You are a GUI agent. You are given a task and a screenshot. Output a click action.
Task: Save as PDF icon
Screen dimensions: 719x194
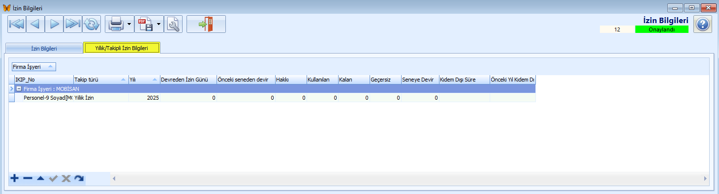point(145,24)
